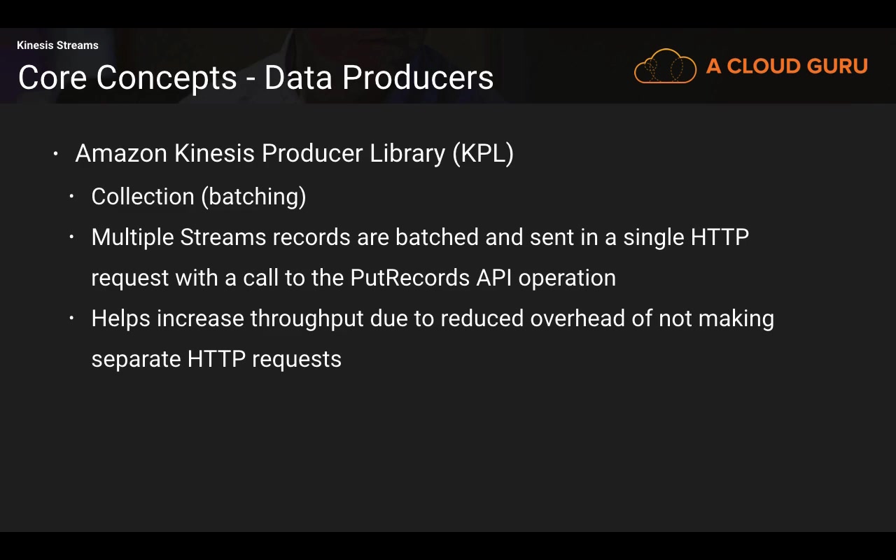This screenshot has height=560, width=896.
Task: Click the separate HTTP requests text
Action: tap(216, 359)
